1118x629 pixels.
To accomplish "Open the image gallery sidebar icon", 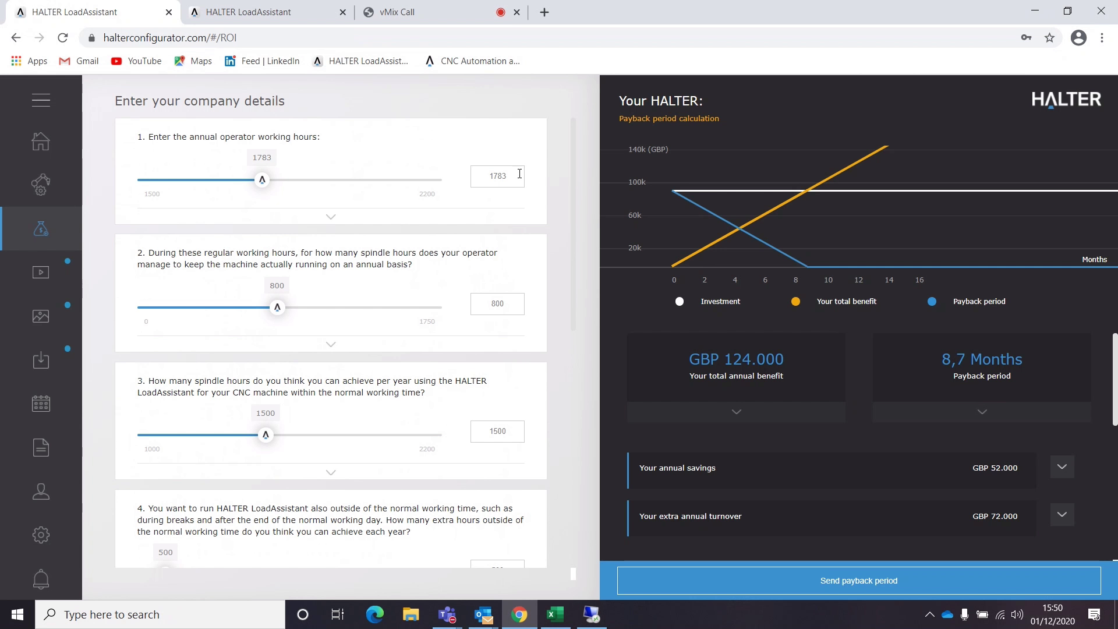I will pyautogui.click(x=41, y=316).
